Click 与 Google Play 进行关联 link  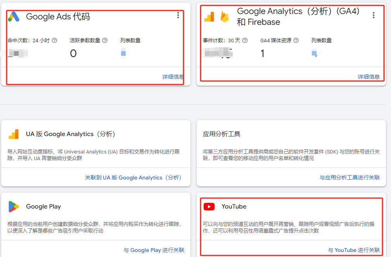click(154, 250)
